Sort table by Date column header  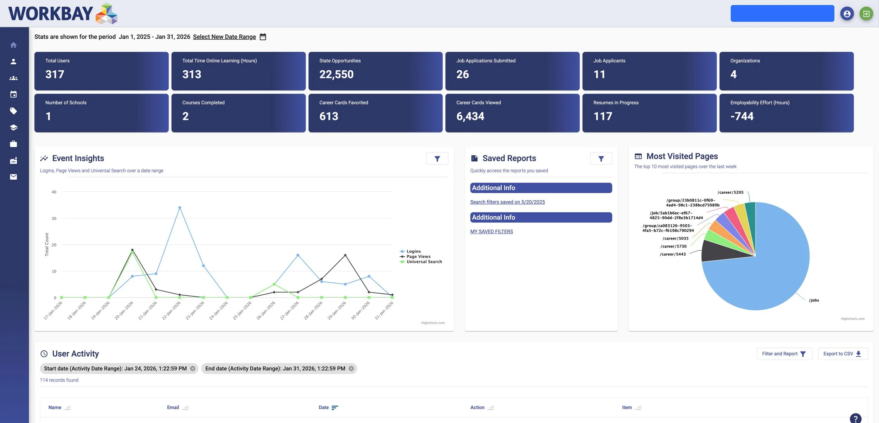click(x=324, y=408)
